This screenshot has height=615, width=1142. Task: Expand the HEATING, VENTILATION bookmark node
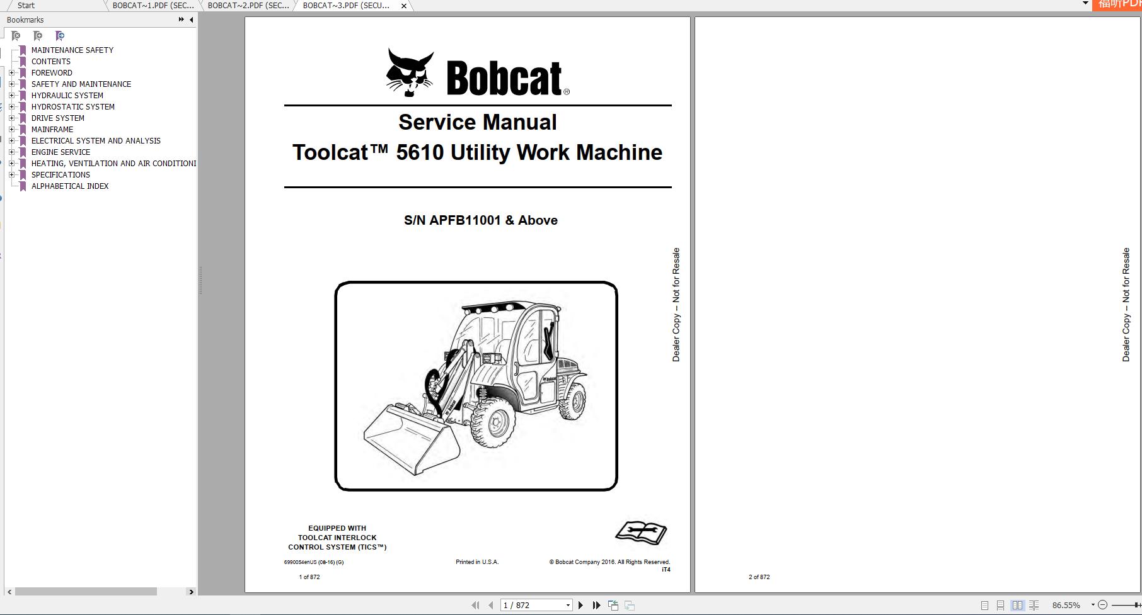pyautogui.click(x=11, y=163)
